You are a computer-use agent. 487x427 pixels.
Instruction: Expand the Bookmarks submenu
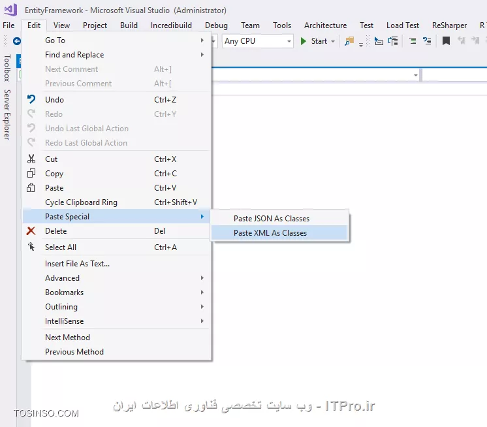click(202, 293)
